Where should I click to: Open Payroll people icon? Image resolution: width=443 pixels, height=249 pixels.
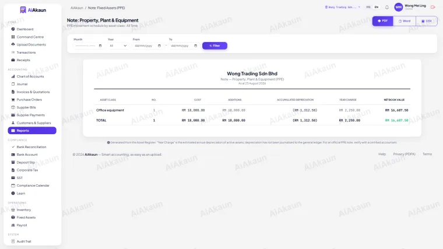tap(13, 225)
